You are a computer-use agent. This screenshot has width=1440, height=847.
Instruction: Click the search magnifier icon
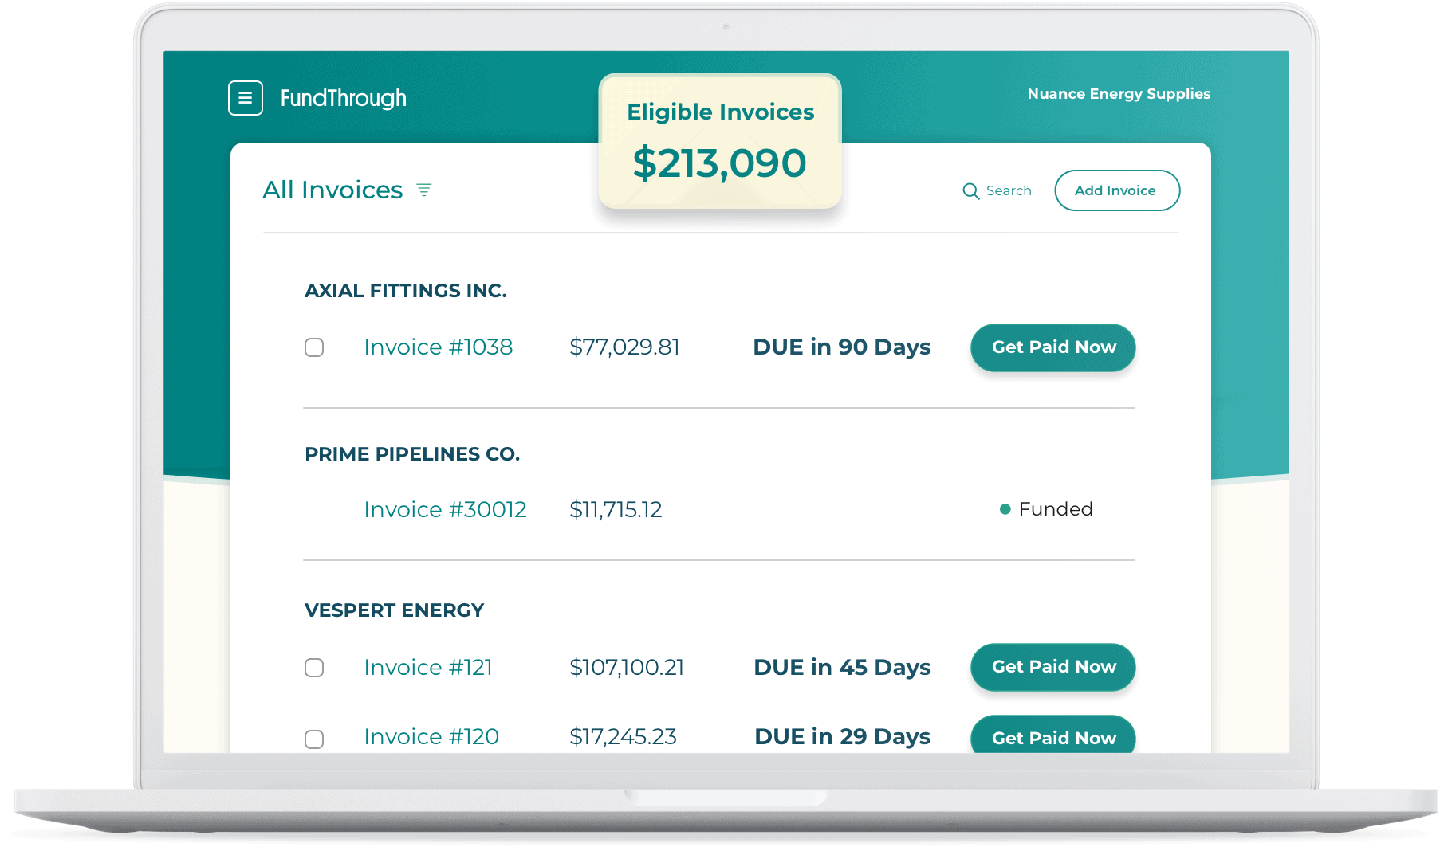tap(971, 191)
